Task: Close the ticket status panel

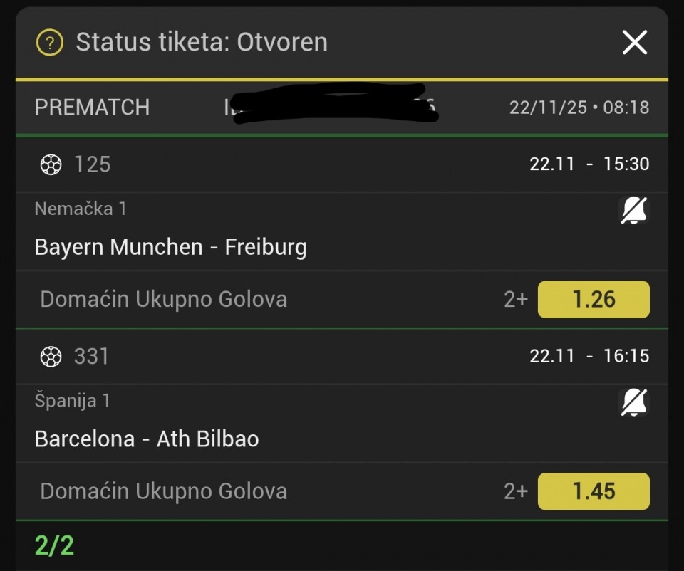Action: click(x=634, y=43)
